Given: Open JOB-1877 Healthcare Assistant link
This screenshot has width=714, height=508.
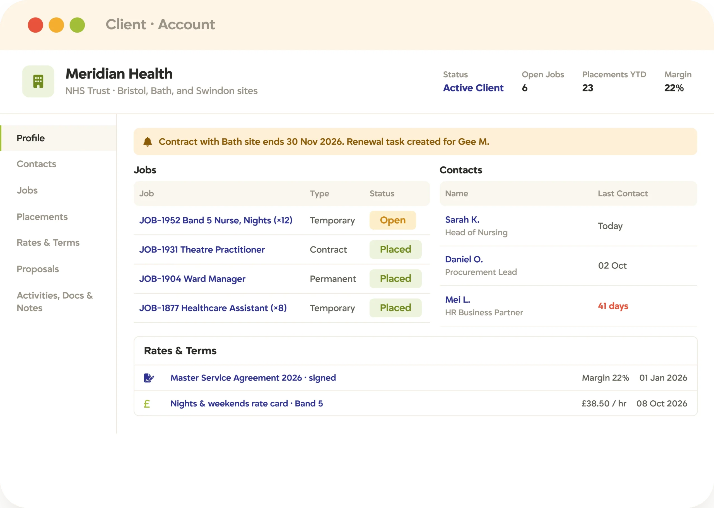Looking at the screenshot, I should click(x=213, y=308).
